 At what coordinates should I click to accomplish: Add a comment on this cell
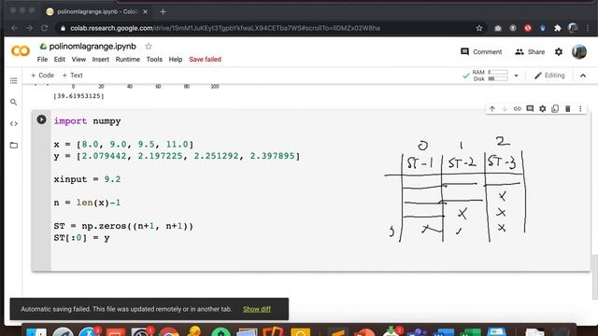click(x=530, y=108)
